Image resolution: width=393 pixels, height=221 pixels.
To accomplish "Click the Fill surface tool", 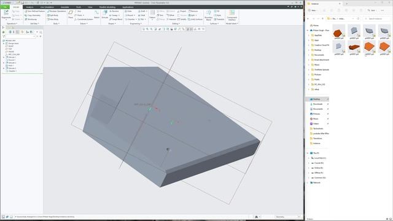I will [217, 11].
